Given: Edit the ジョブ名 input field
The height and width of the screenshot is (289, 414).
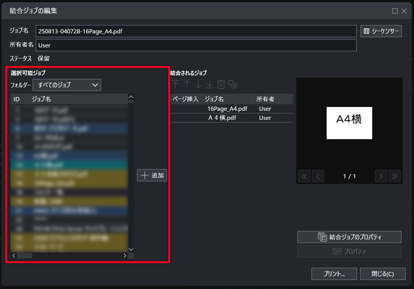Looking at the screenshot, I should (196, 31).
